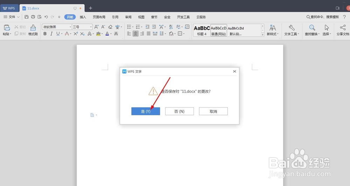This screenshot has height=186, width=350.
Task: Expand the quick access toolbar customization arrow
Action: tap(59, 17)
